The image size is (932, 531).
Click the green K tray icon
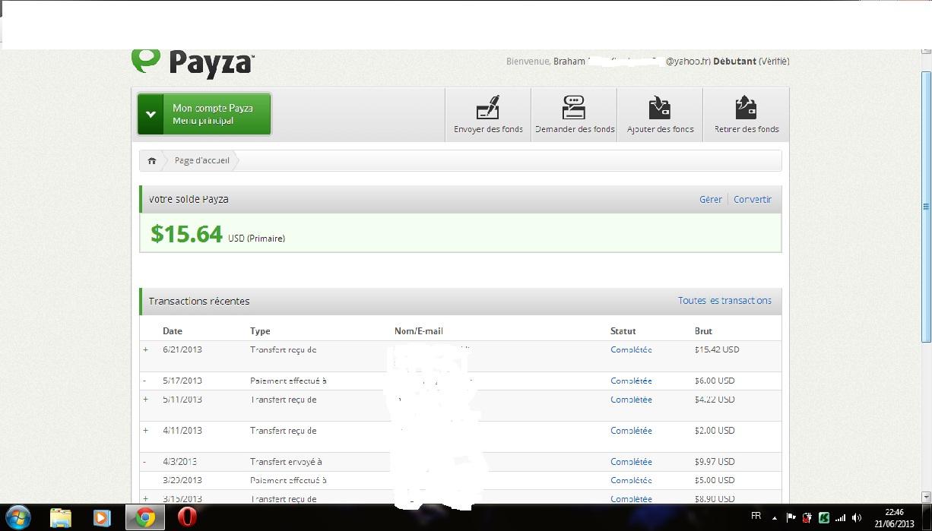click(823, 517)
